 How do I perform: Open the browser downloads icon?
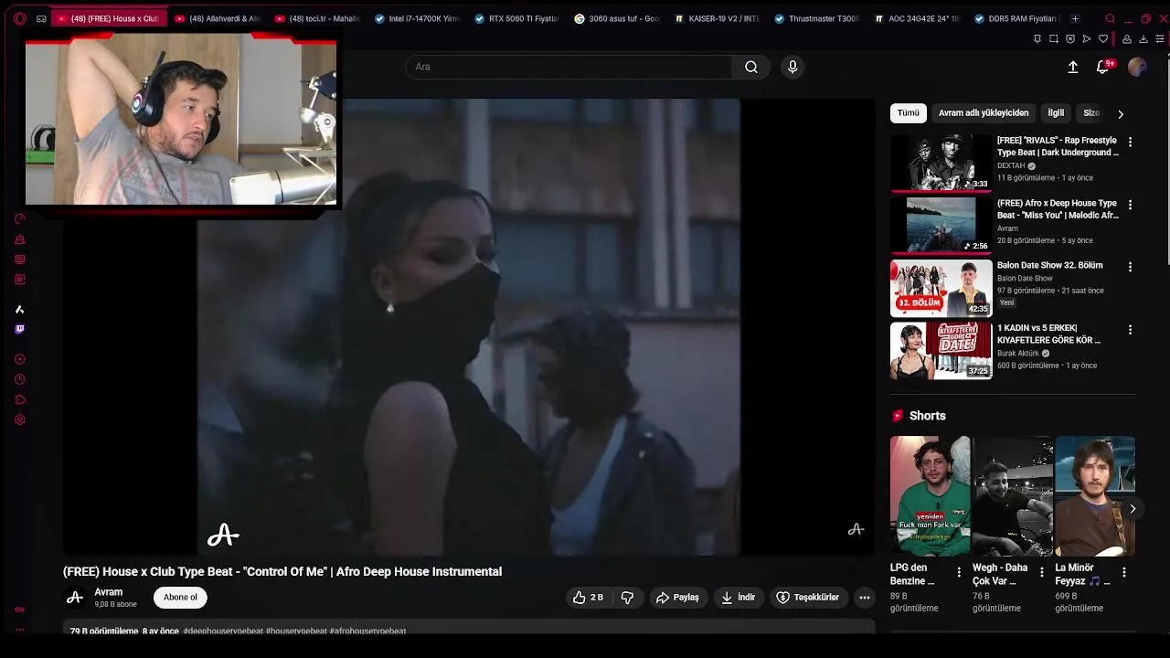coord(1143,38)
